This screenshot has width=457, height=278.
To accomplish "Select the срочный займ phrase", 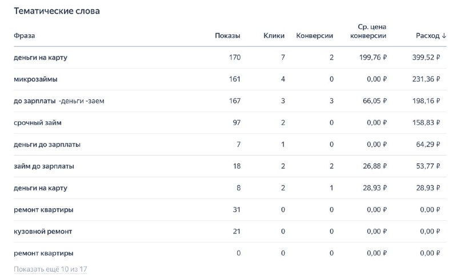I will [38, 122].
